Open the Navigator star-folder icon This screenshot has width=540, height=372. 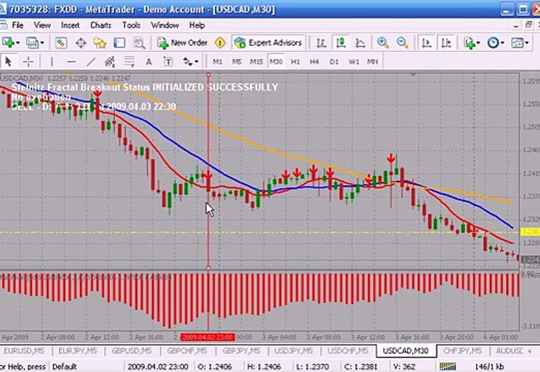pos(100,43)
